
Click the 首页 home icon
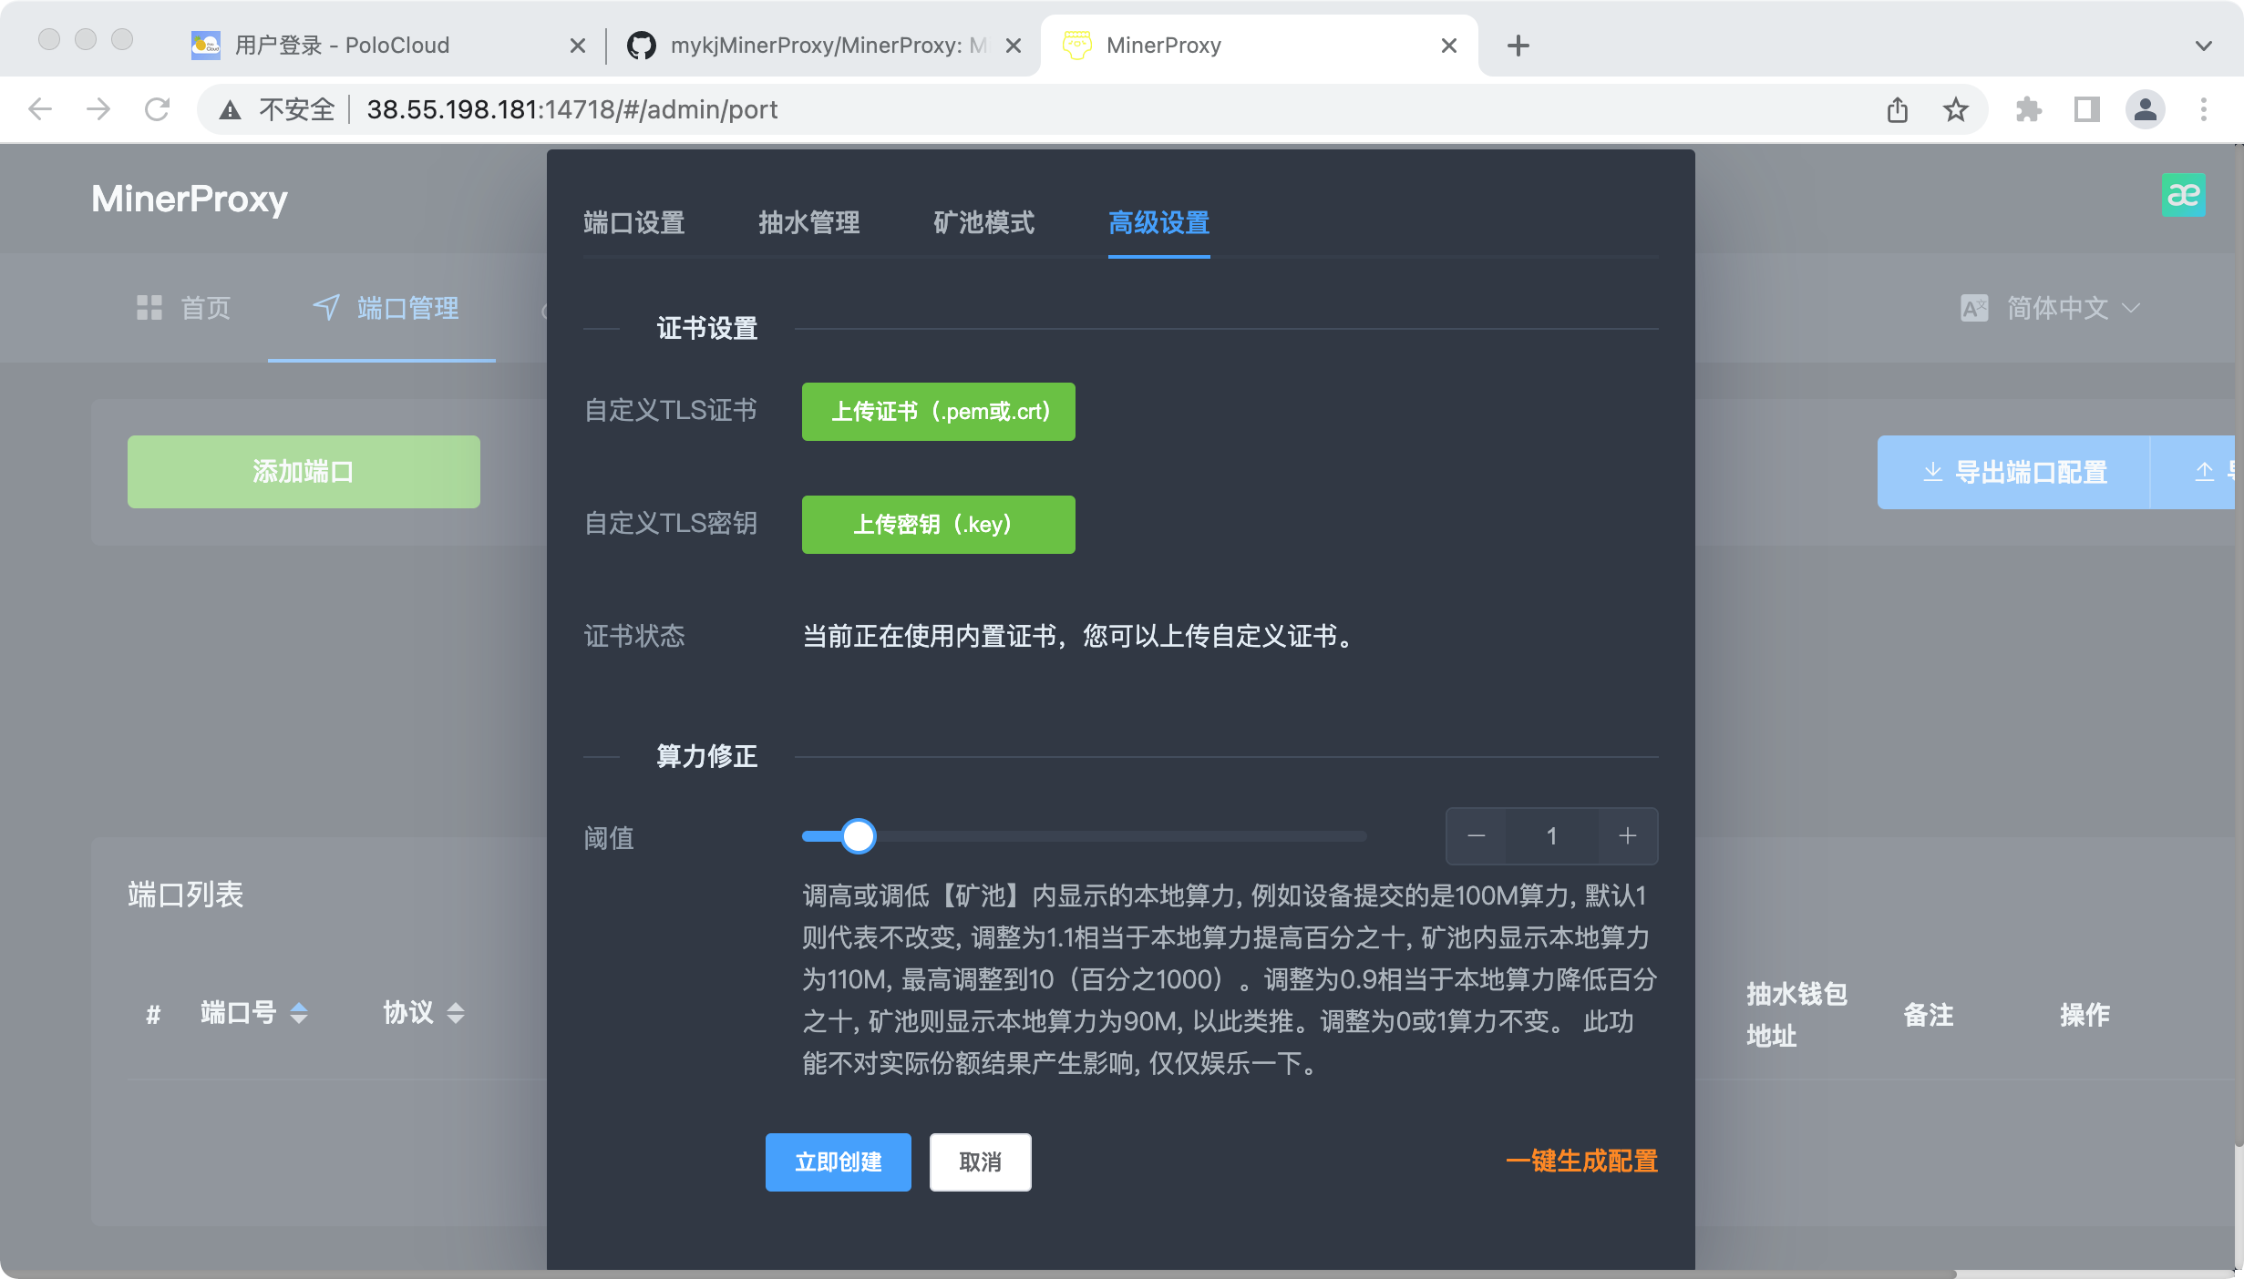click(149, 308)
